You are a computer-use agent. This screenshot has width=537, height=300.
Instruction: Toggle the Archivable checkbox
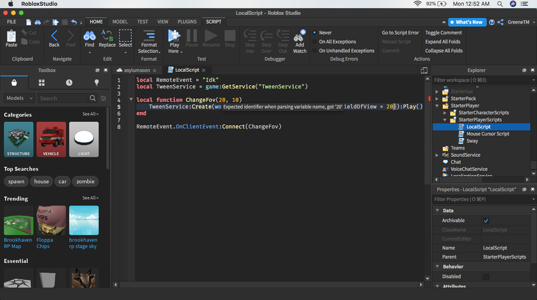pyautogui.click(x=486, y=220)
